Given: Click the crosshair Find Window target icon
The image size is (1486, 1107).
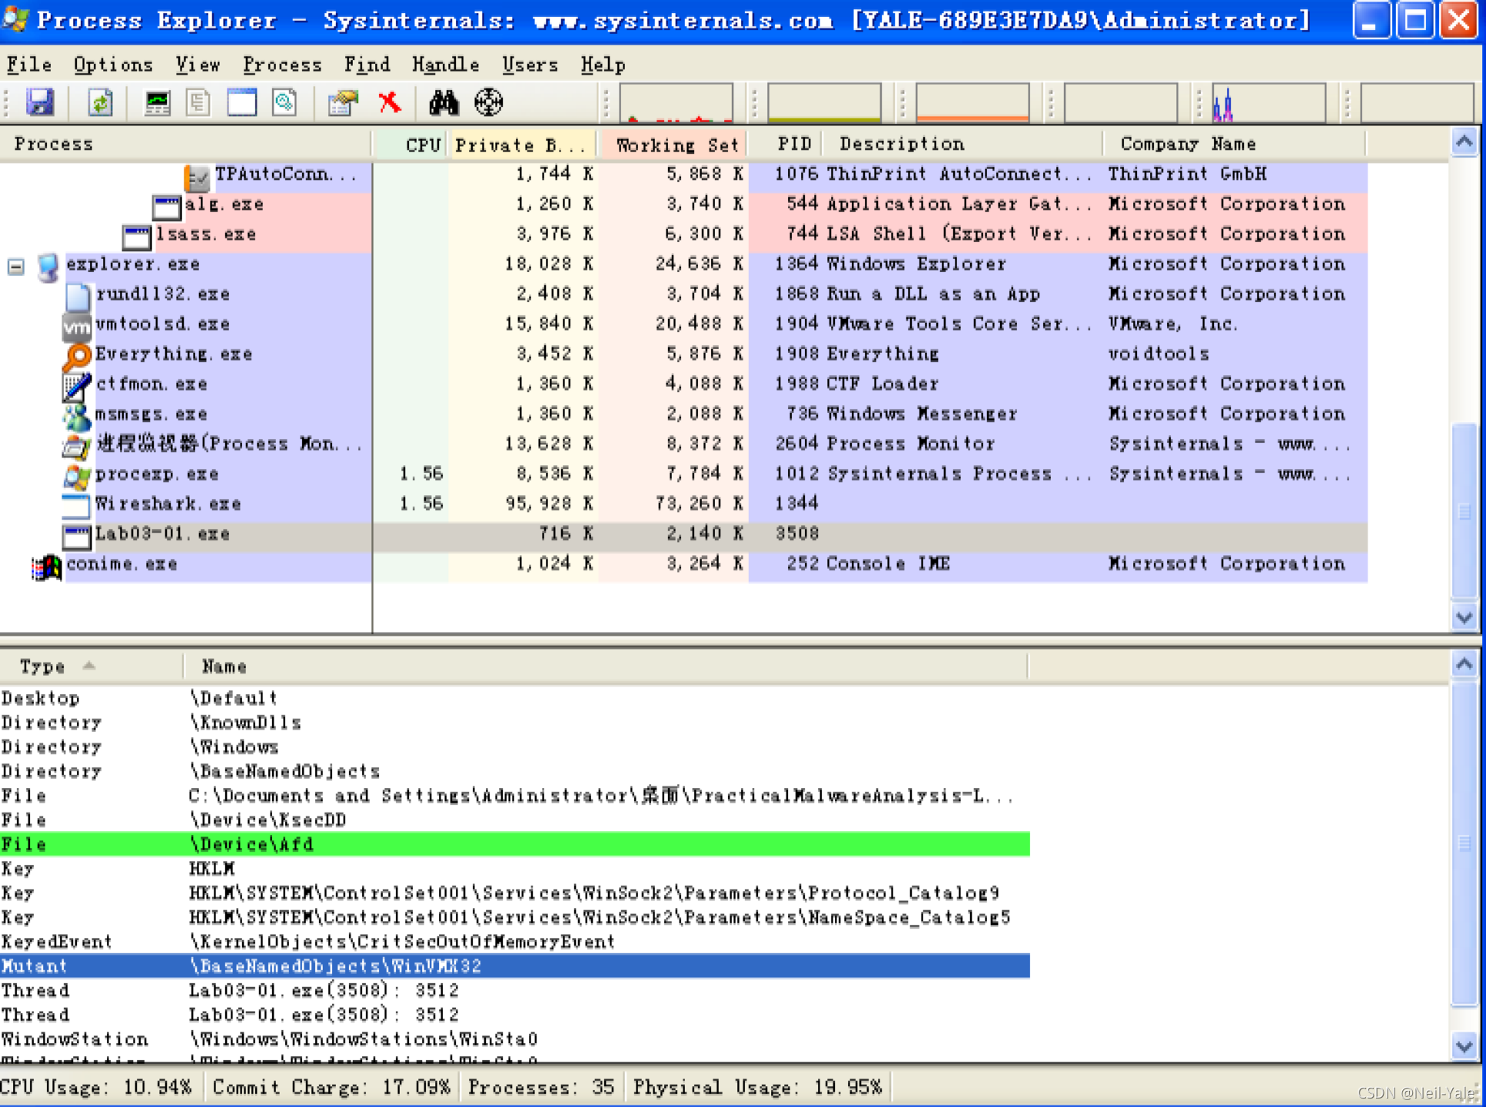Looking at the screenshot, I should (x=488, y=102).
